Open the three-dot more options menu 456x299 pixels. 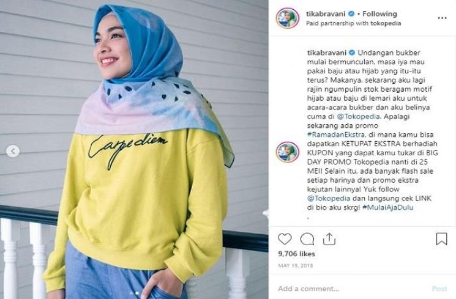[442, 18]
